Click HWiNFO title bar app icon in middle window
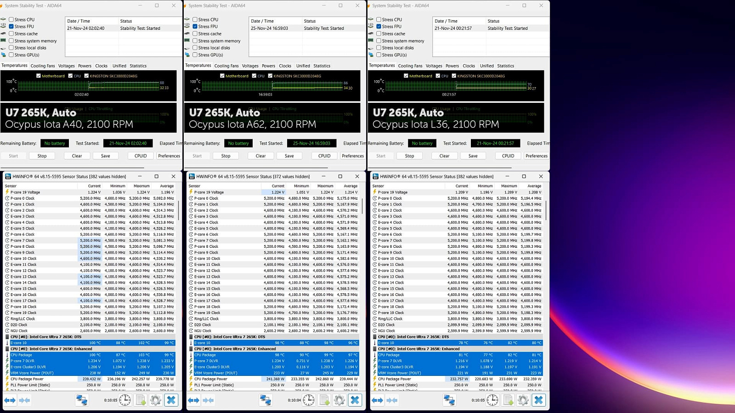Viewport: 735px width, 413px height. pyautogui.click(x=192, y=176)
